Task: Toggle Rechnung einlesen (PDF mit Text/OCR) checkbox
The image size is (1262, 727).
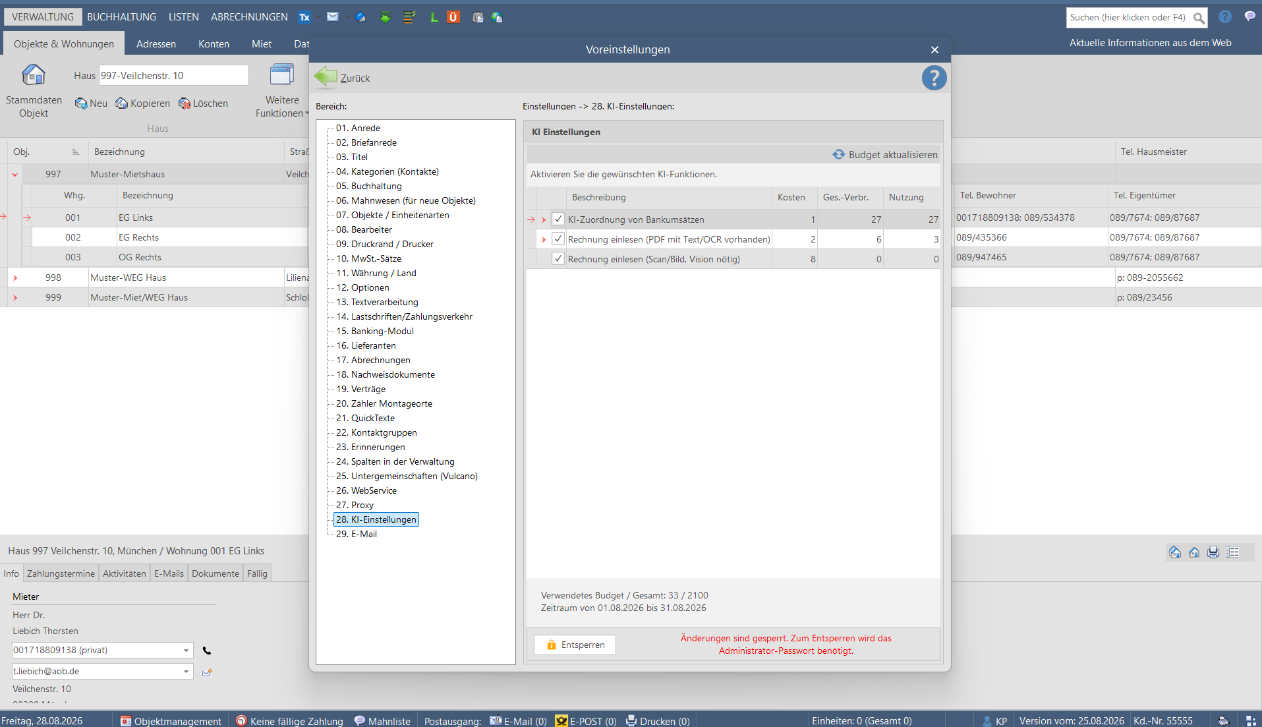Action: pyautogui.click(x=558, y=239)
